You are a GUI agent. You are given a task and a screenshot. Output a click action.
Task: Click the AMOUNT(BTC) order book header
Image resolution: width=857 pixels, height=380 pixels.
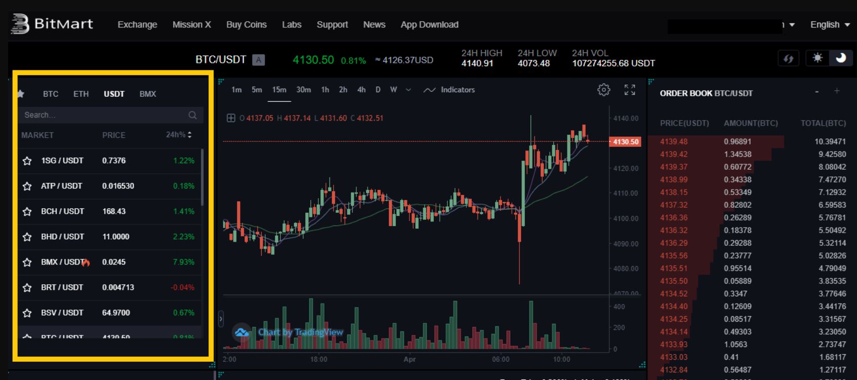coord(751,123)
